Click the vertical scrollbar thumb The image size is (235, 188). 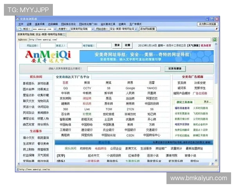coord(216,65)
